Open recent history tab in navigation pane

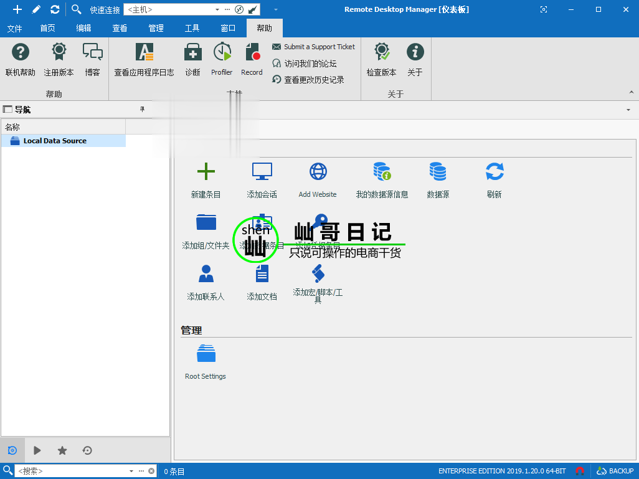tap(87, 450)
